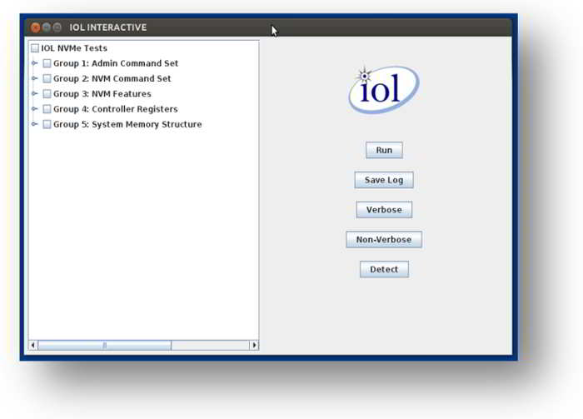This screenshot has width=583, height=419.
Task: Minimize the IOL INTERACTIVE window
Action: (x=47, y=27)
